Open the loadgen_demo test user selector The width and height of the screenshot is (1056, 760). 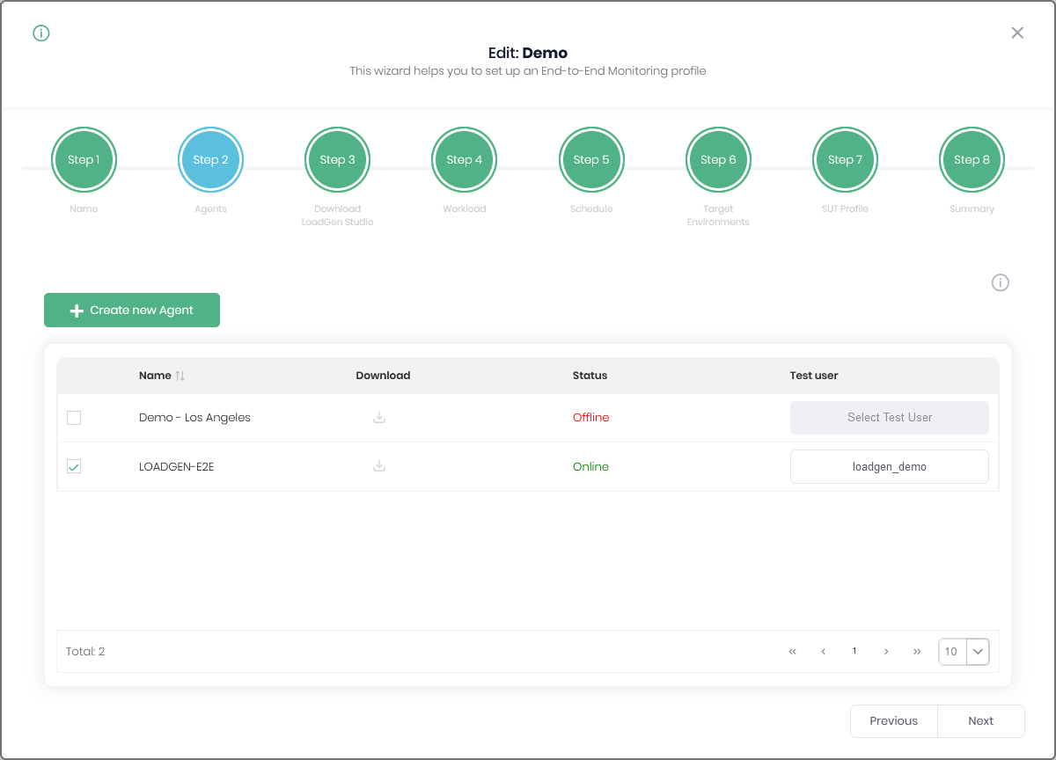click(x=889, y=467)
